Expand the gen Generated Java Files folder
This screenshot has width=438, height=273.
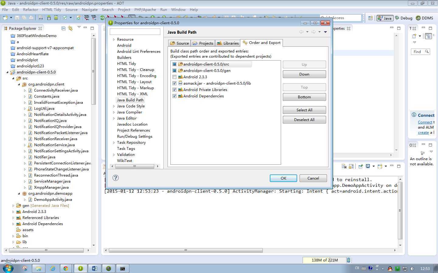click(x=13, y=206)
